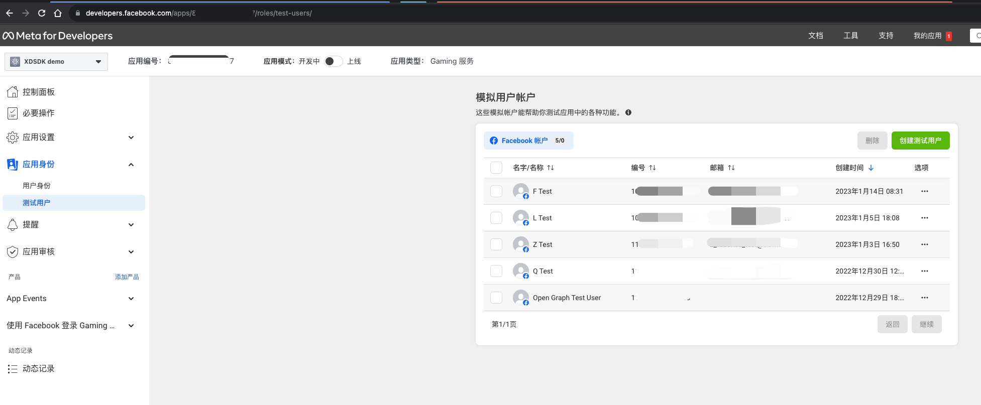Sort by 创建时间 column arrow
Image resolution: width=981 pixels, height=405 pixels.
pyautogui.click(x=871, y=168)
